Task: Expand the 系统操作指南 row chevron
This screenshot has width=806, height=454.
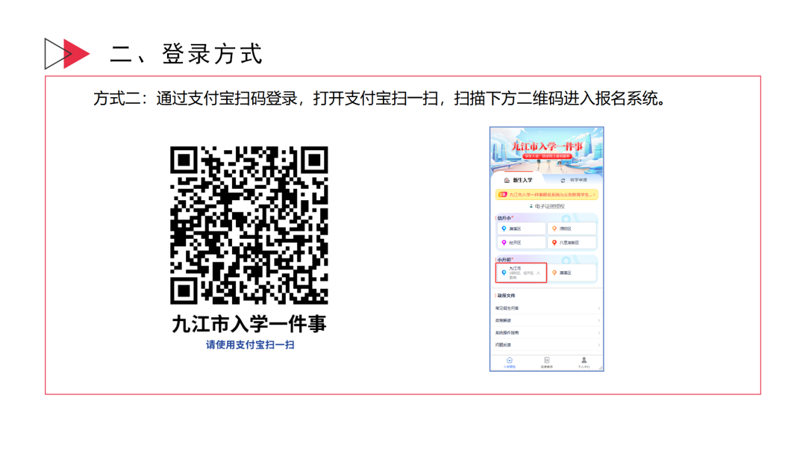Action: (x=599, y=332)
